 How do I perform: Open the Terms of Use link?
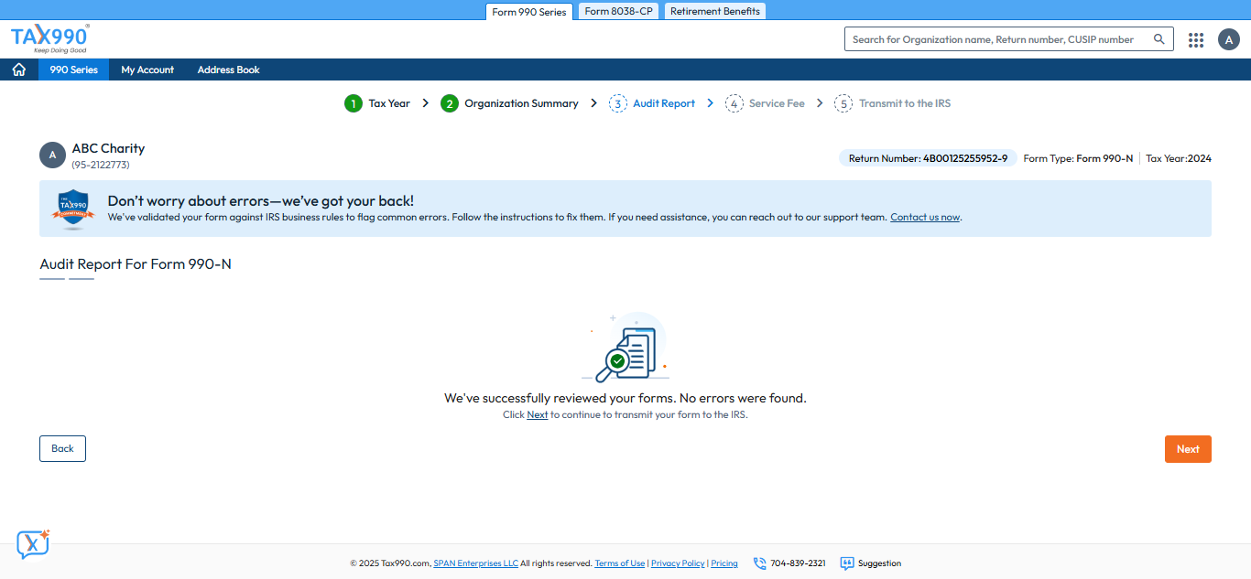pos(620,563)
